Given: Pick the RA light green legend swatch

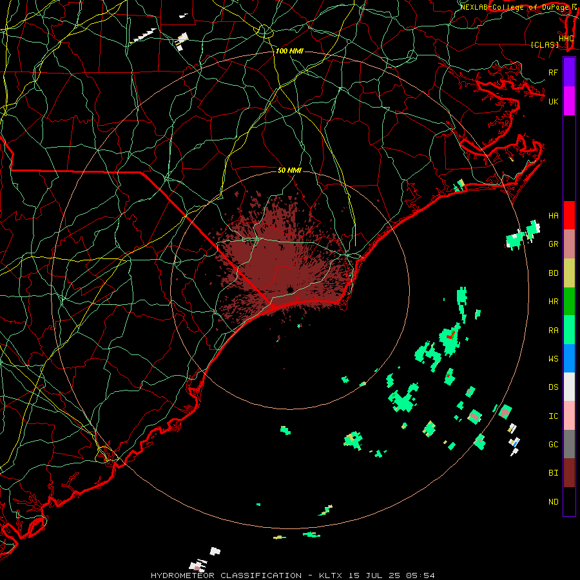Looking at the screenshot, I should coord(569,330).
